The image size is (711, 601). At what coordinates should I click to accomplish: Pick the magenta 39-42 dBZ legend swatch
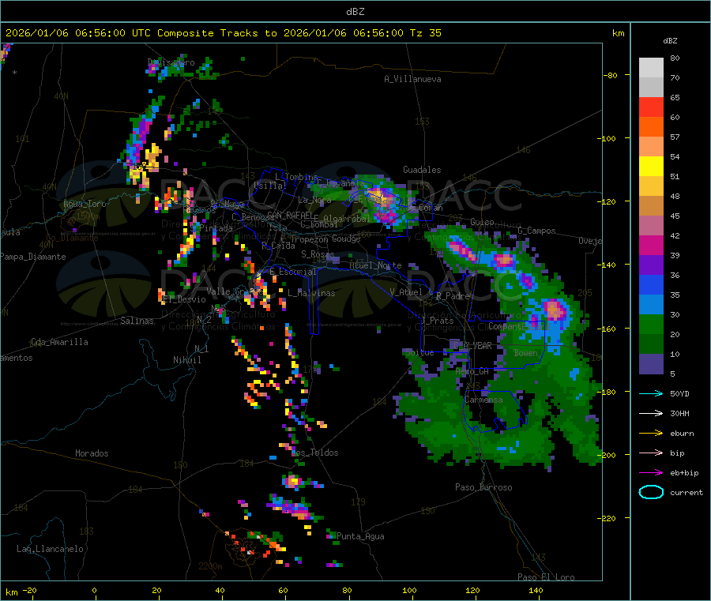651,245
